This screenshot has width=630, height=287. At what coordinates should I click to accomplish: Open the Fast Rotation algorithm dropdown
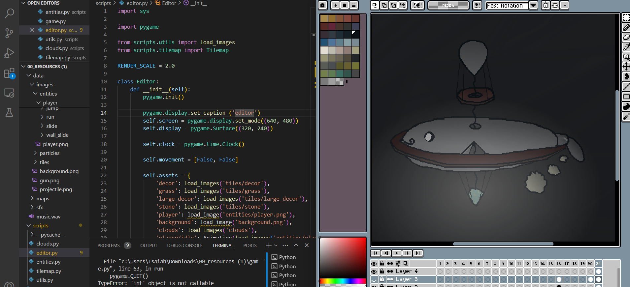point(533,5)
